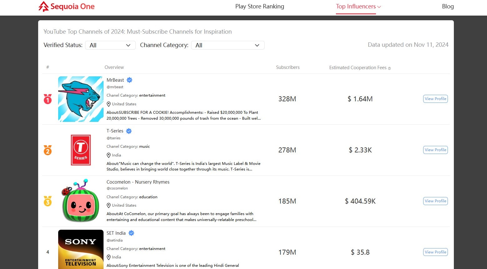
Task: Open MrBeast channel name link
Action: click(115, 80)
